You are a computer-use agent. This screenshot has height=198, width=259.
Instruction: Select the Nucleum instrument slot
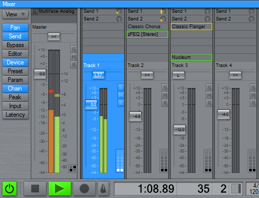[x=191, y=57]
